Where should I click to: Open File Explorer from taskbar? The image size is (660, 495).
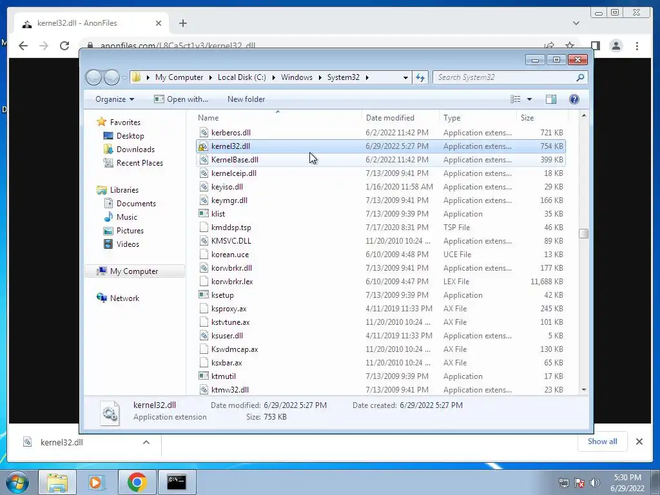(57, 482)
